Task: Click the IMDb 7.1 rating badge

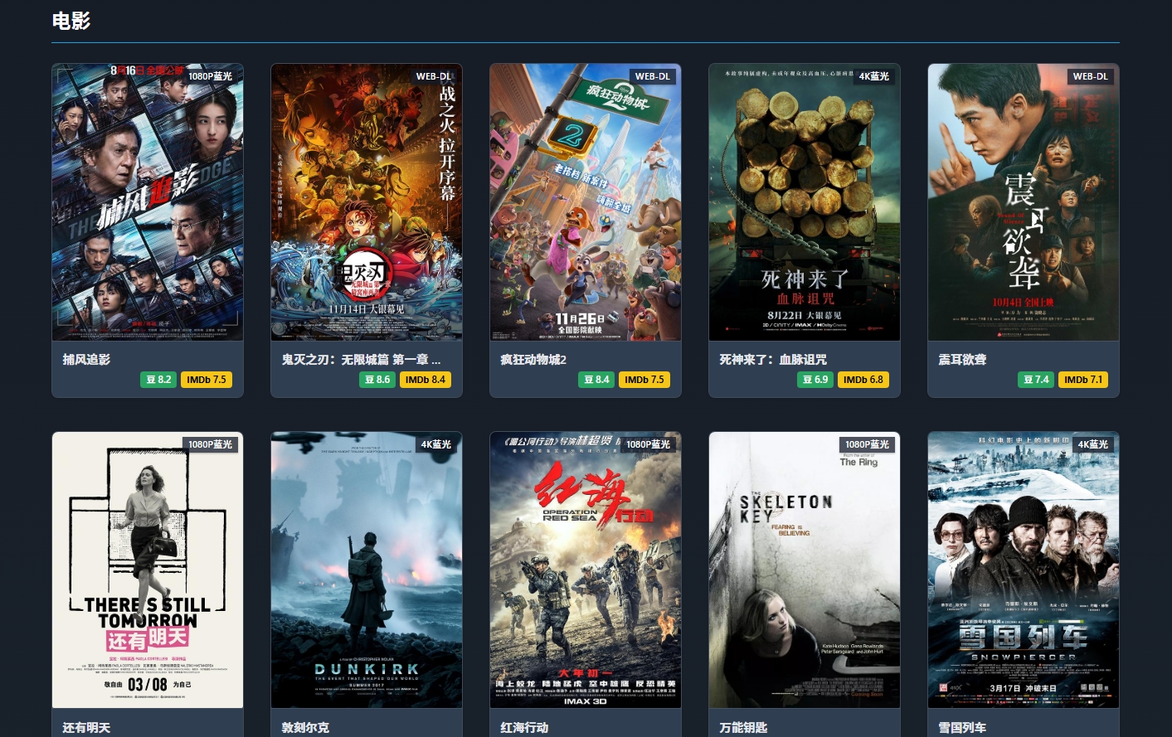Action: (1082, 380)
